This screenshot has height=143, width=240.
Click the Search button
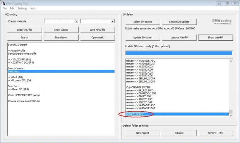point(24,38)
